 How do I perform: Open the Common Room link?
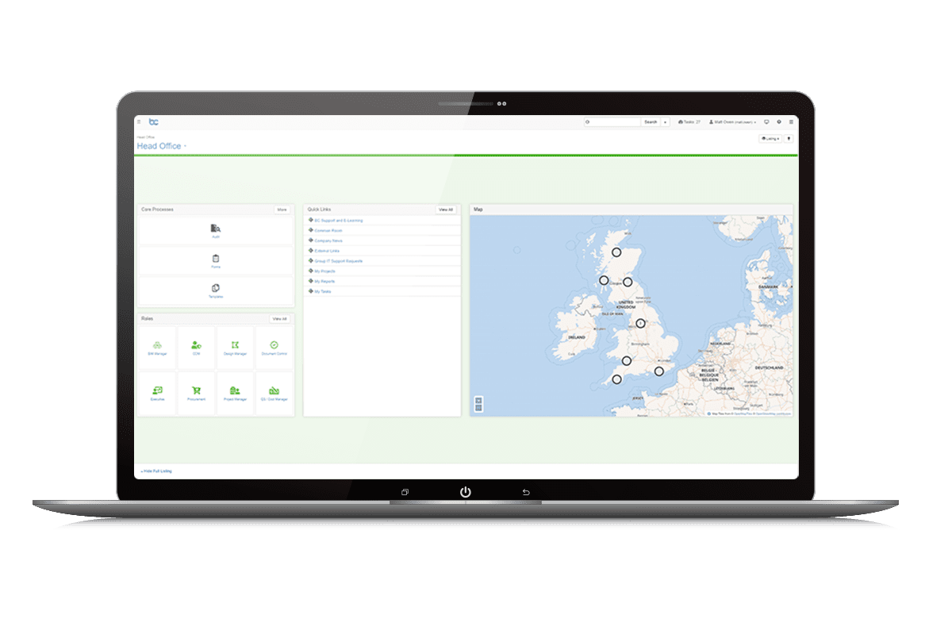point(328,230)
